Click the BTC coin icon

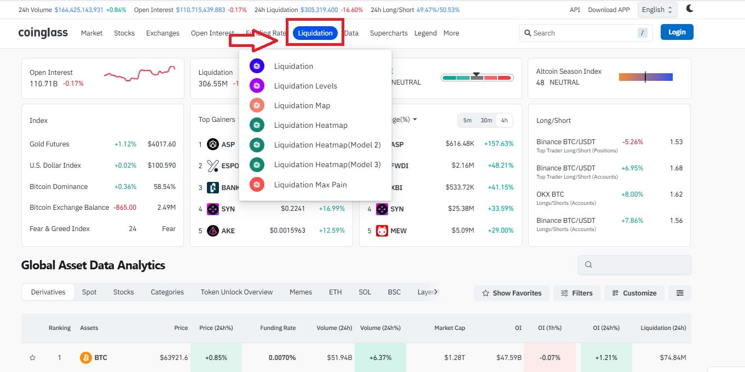pos(85,358)
